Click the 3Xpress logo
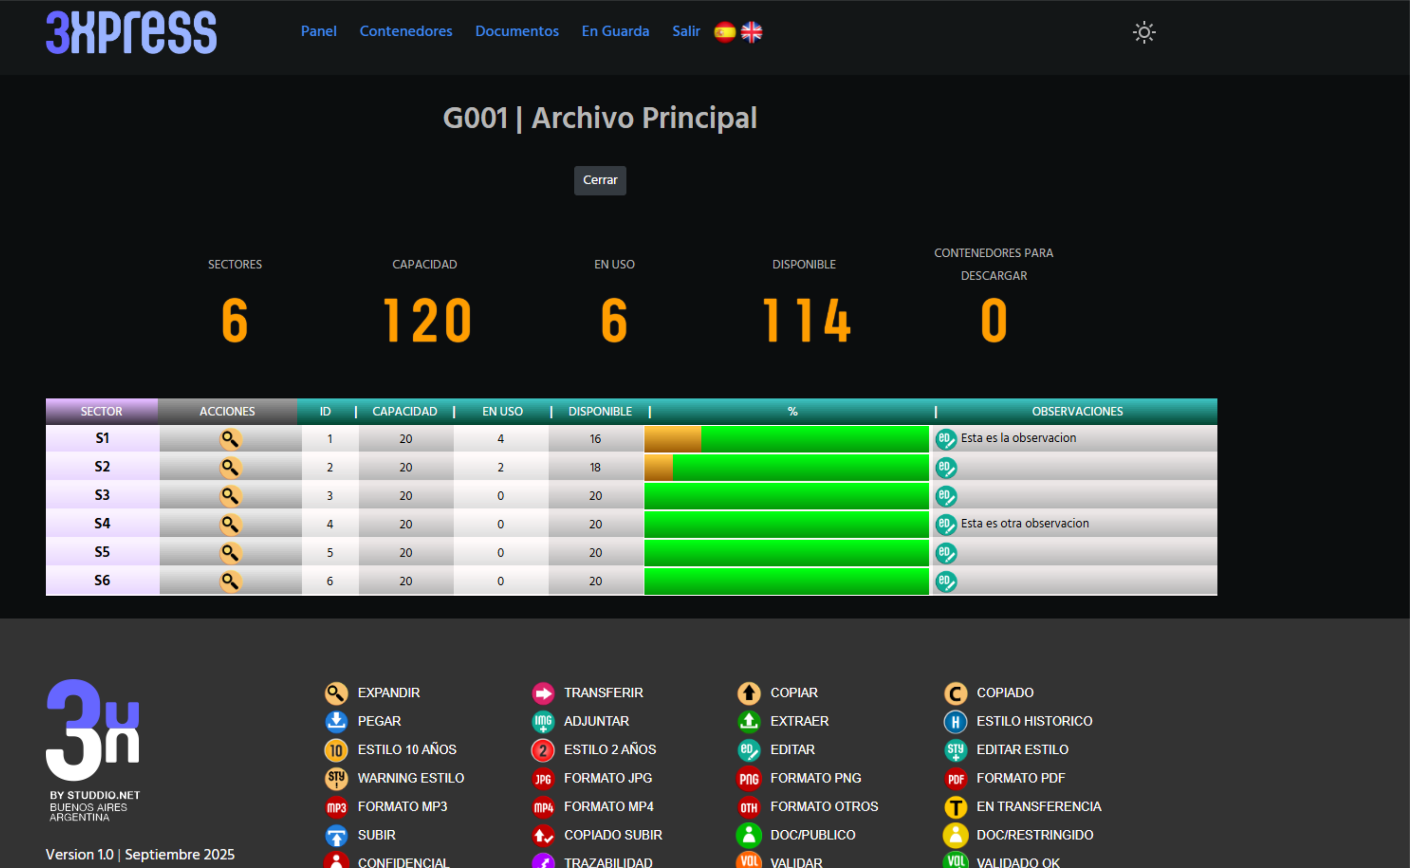 point(132,33)
